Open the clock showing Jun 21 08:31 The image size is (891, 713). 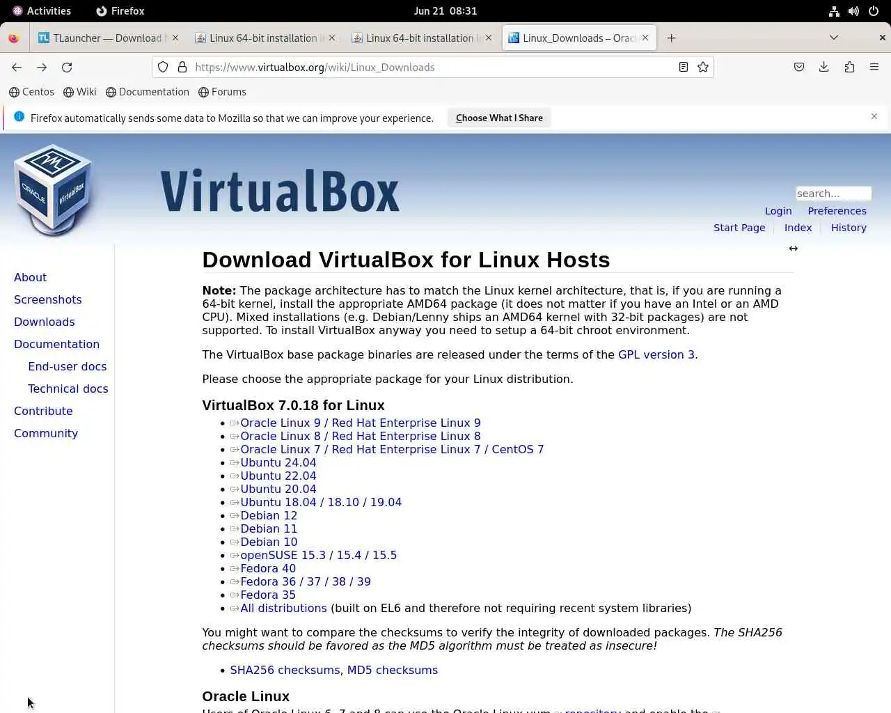pyautogui.click(x=445, y=11)
